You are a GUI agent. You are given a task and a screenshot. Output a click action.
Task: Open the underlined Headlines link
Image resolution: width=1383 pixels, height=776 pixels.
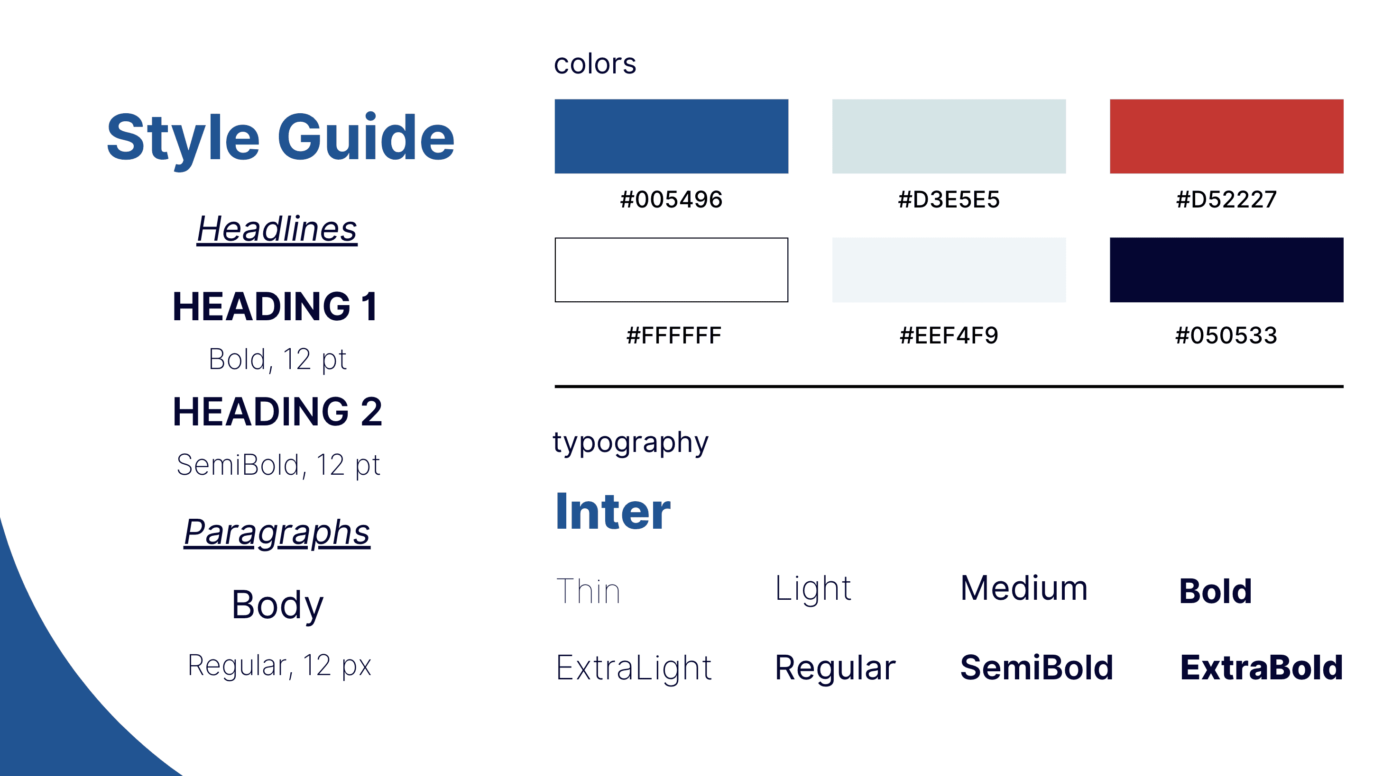click(x=277, y=229)
